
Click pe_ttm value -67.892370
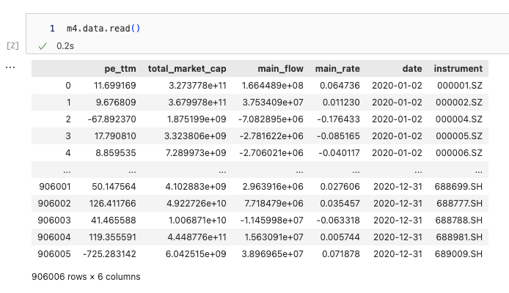(111, 119)
